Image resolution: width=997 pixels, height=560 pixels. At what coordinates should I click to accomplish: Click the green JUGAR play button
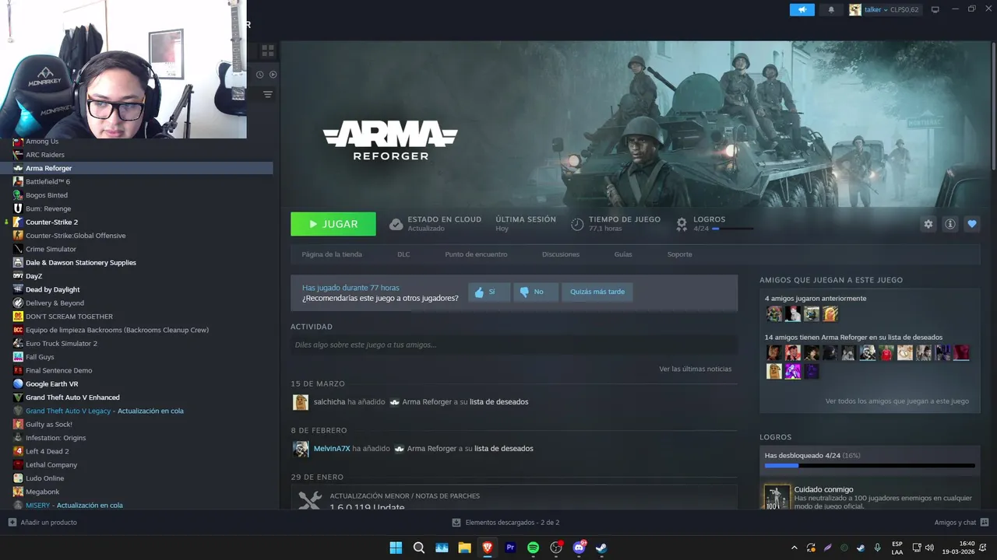pos(333,224)
